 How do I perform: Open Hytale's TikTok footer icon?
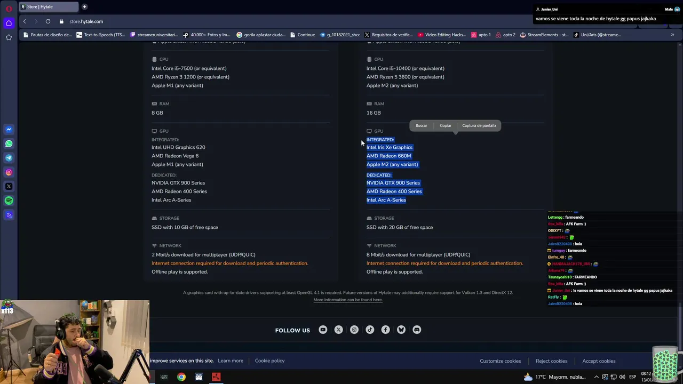tap(370, 330)
